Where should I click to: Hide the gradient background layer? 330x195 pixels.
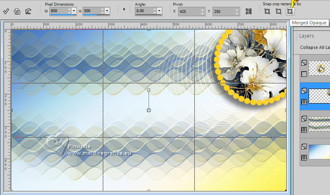click(x=304, y=157)
